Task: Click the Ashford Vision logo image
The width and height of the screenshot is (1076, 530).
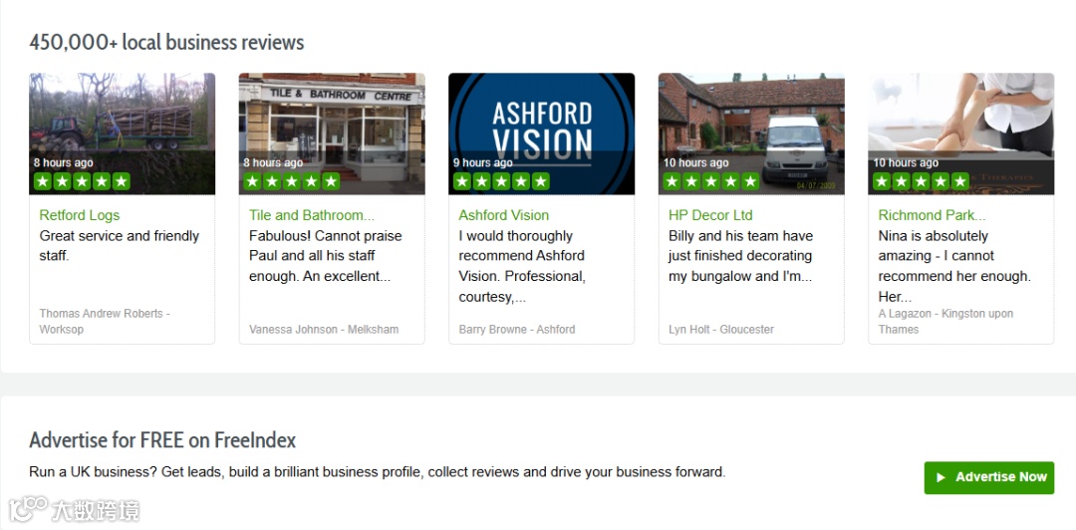Action: 541,133
